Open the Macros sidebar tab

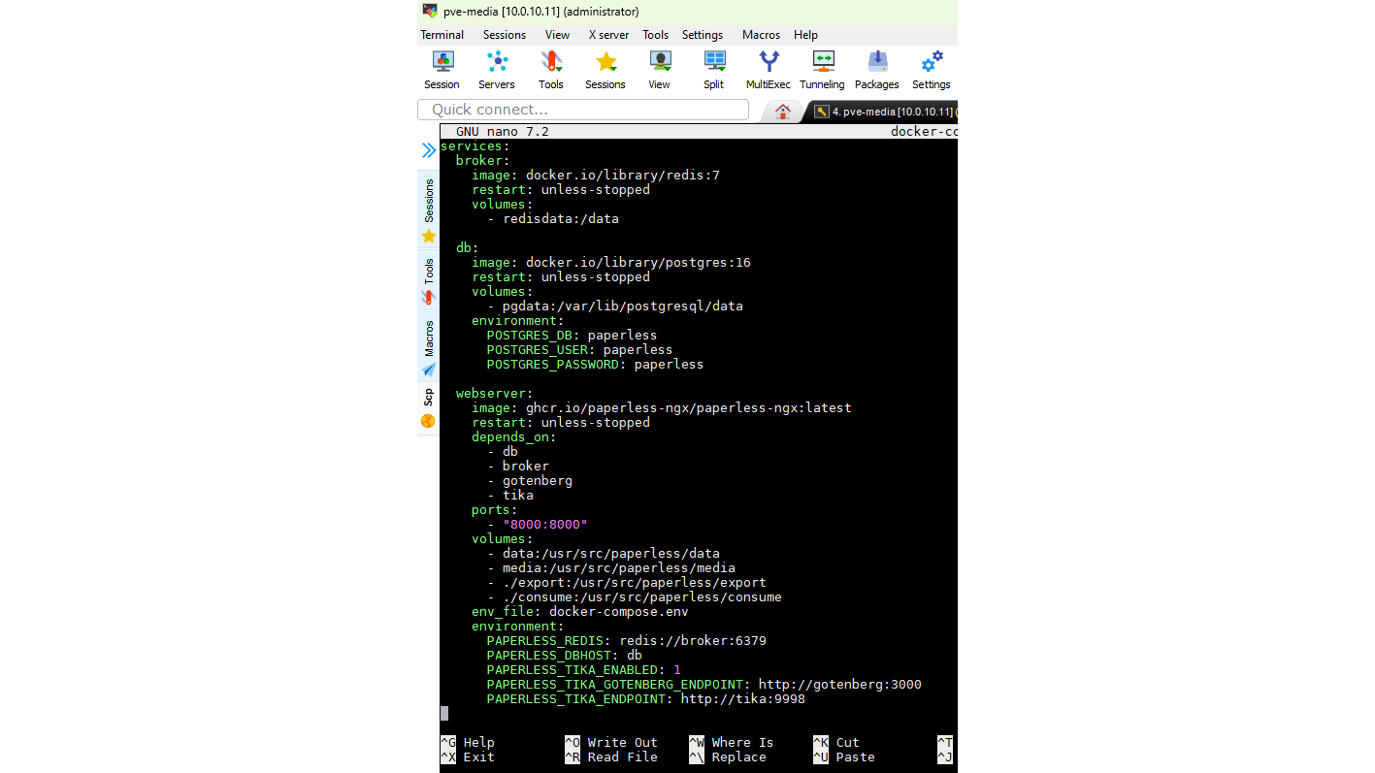429,348
